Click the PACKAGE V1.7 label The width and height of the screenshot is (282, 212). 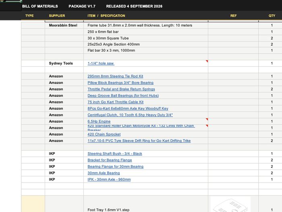(82, 6)
